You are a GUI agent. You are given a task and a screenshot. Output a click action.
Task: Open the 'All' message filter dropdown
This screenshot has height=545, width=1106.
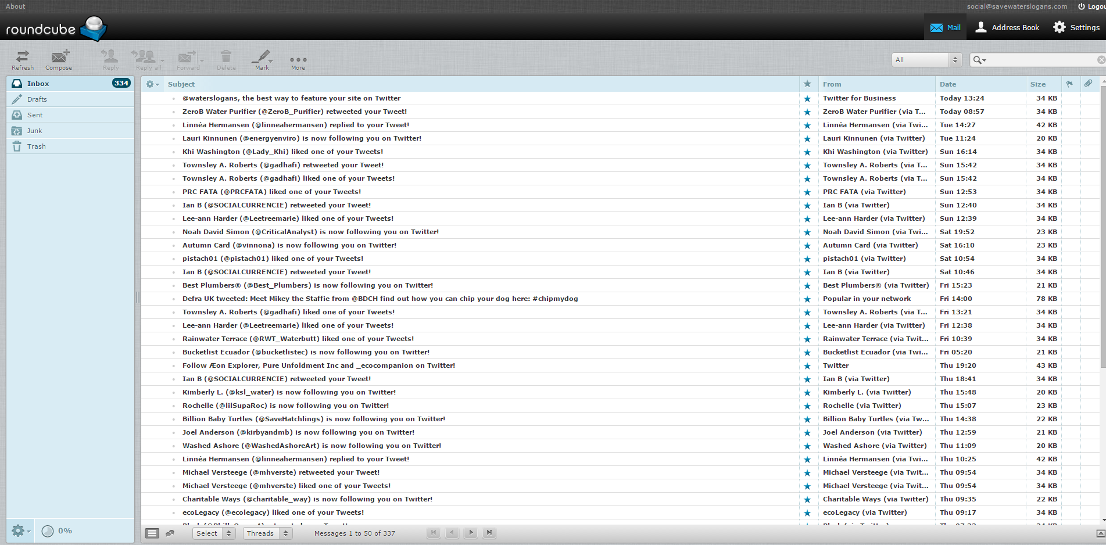pos(926,60)
